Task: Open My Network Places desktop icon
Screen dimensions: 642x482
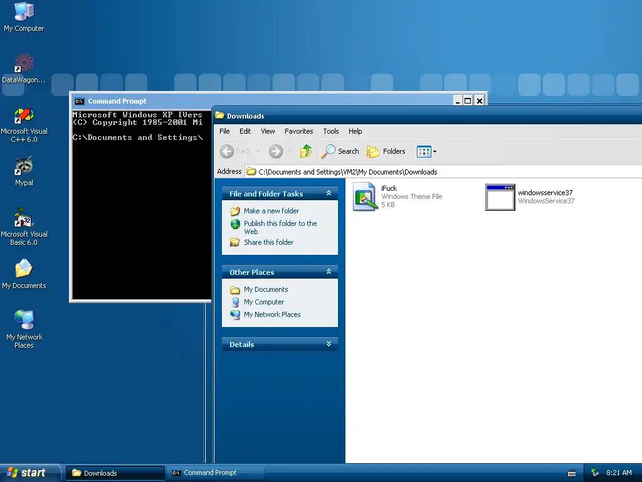Action: click(24, 329)
